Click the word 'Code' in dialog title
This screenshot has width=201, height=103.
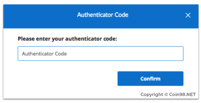pos(121,15)
